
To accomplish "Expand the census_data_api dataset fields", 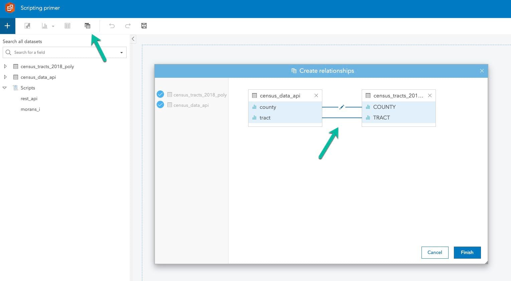I will click(x=5, y=77).
